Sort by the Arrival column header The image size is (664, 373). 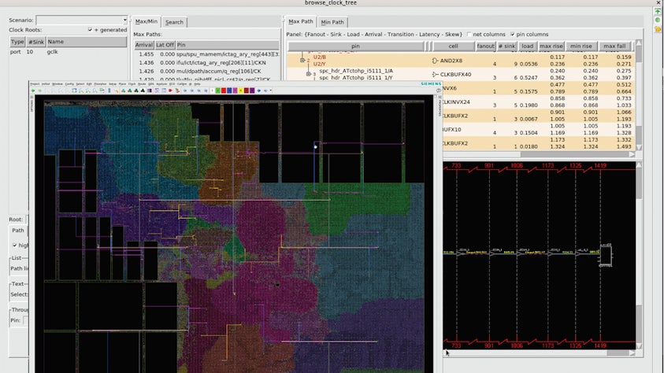[144, 45]
